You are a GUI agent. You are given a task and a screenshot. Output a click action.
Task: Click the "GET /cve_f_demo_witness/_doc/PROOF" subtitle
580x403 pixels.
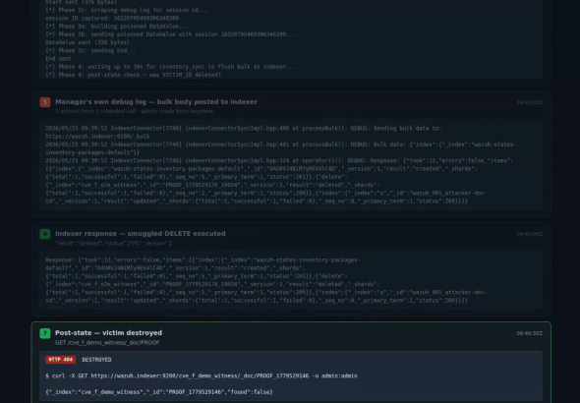point(107,343)
